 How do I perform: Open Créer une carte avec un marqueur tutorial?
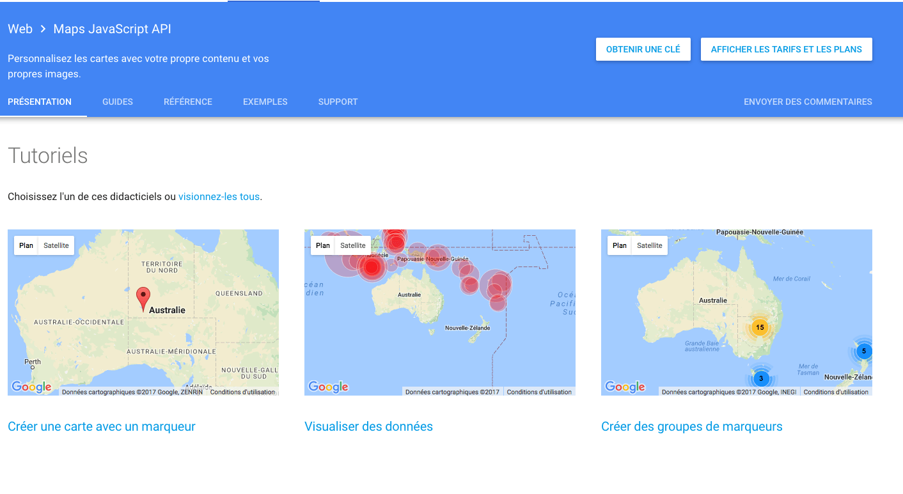pyautogui.click(x=102, y=426)
